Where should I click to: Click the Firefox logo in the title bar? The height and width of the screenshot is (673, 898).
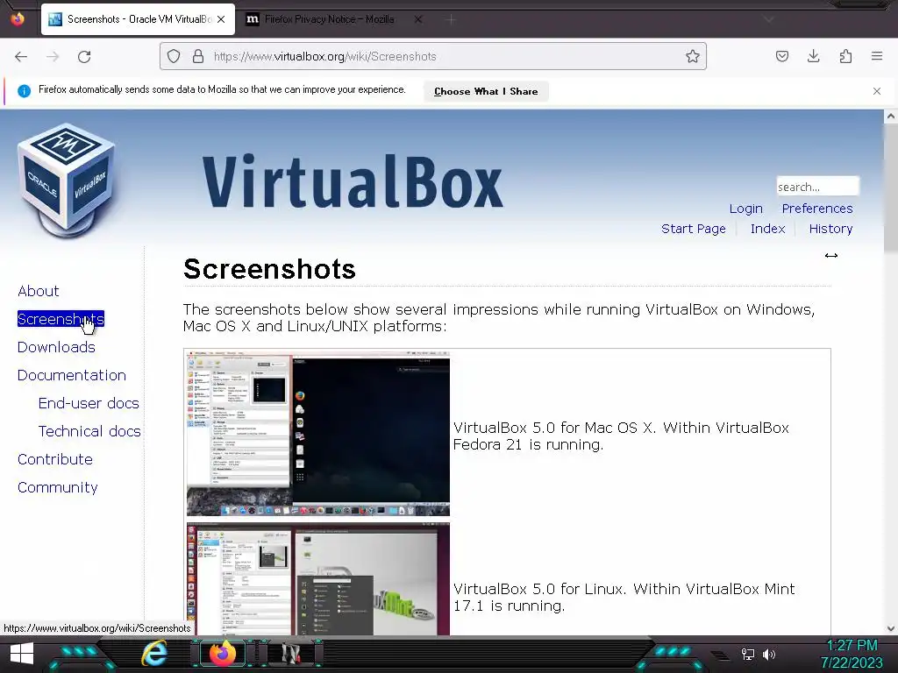pos(18,19)
